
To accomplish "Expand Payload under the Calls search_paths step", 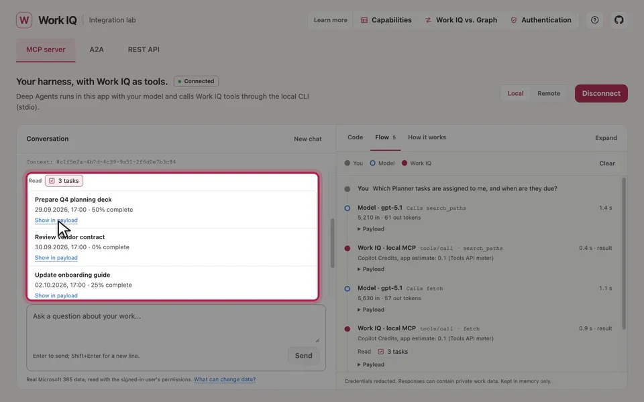I will coord(371,229).
